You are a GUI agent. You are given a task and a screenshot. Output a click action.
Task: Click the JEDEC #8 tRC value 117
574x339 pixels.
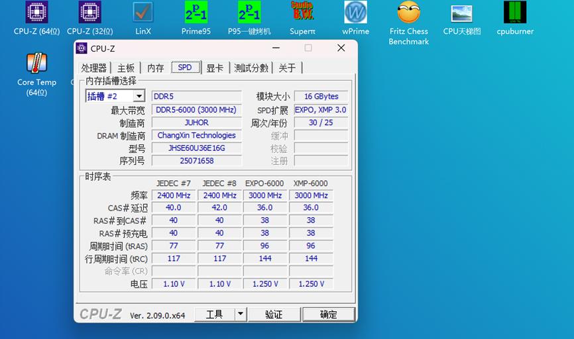(219, 258)
